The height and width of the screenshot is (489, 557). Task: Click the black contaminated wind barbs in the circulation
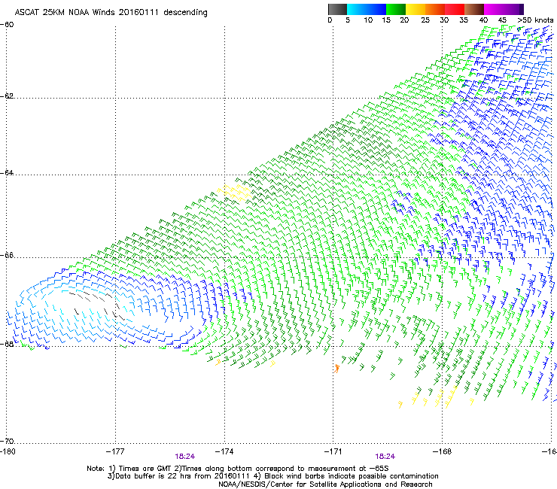pyautogui.click(x=96, y=305)
